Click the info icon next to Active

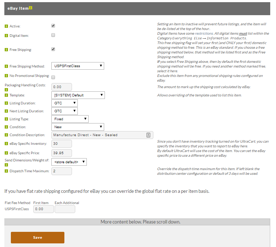[x=7, y=26]
